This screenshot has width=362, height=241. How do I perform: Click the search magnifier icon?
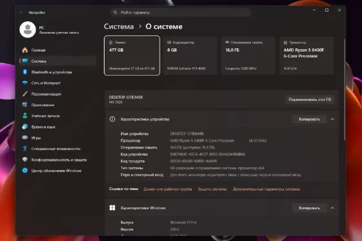point(115,12)
